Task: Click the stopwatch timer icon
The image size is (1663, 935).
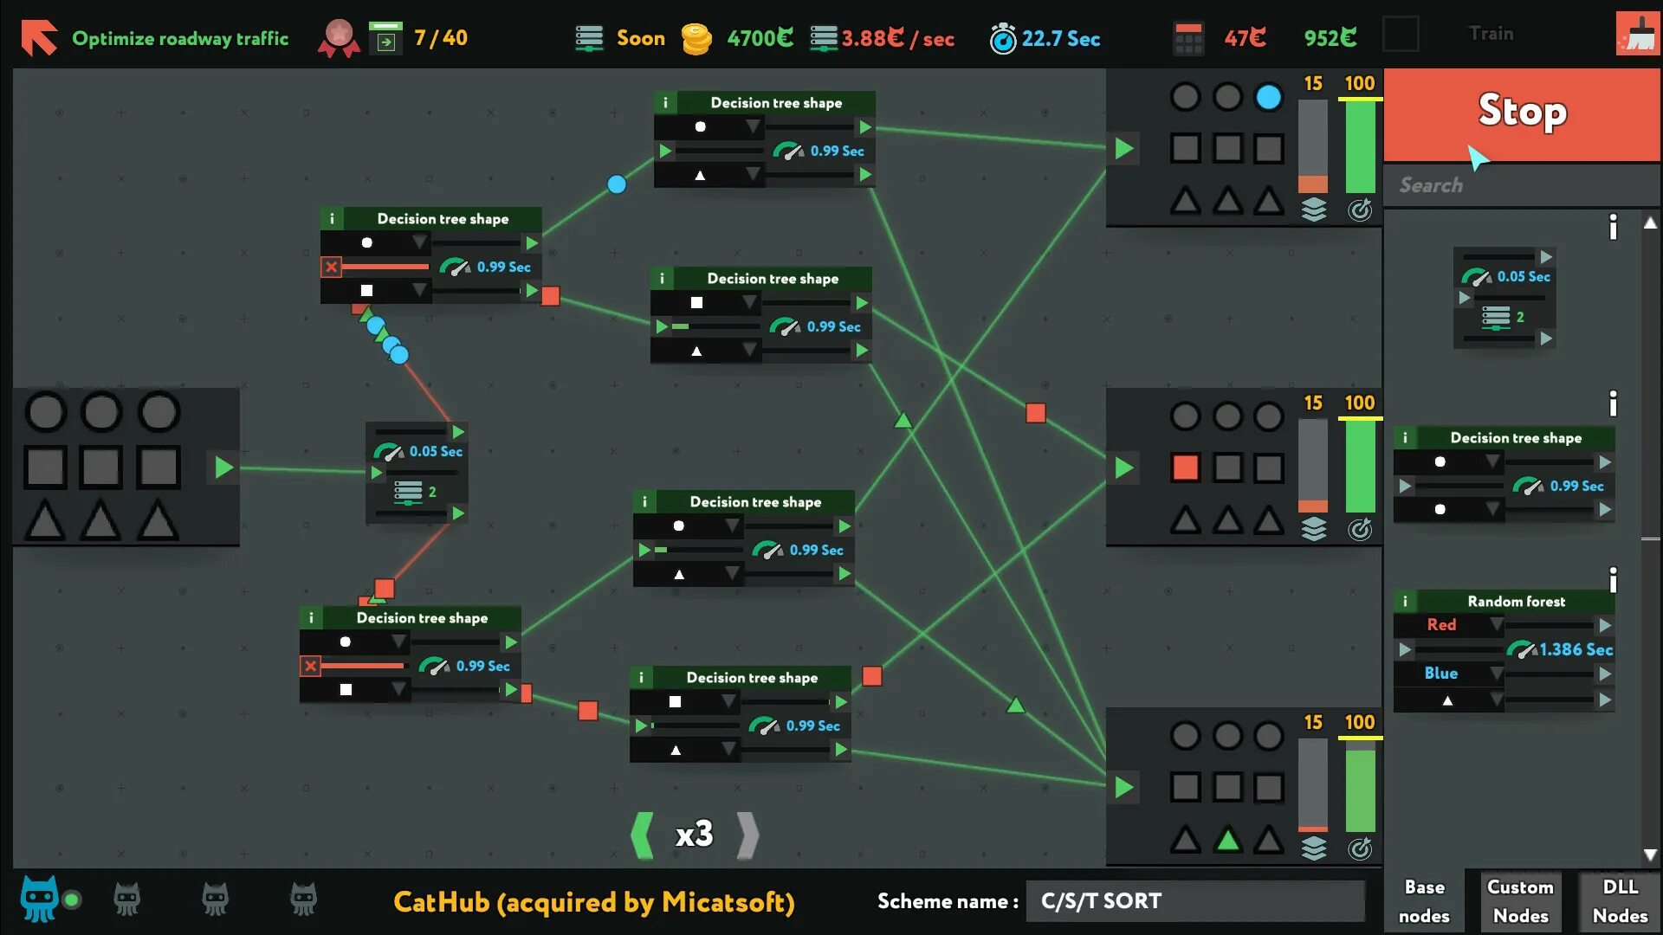Action: click(x=1002, y=39)
